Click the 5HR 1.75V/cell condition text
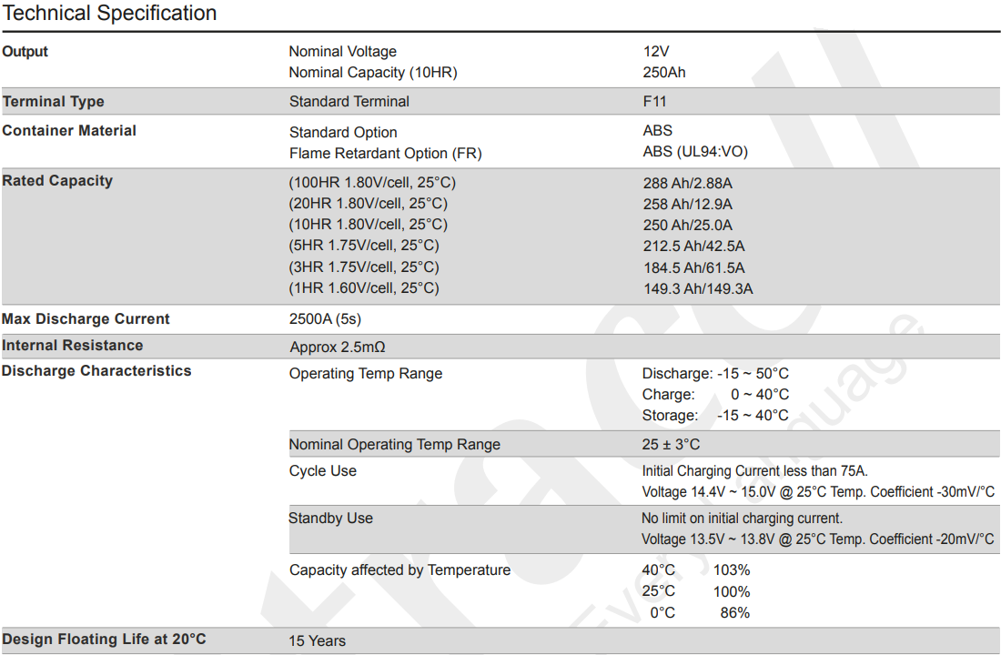Viewport: 1001px width, 655px height. click(x=364, y=246)
